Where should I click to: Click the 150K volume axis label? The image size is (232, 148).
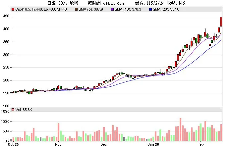[5, 112]
